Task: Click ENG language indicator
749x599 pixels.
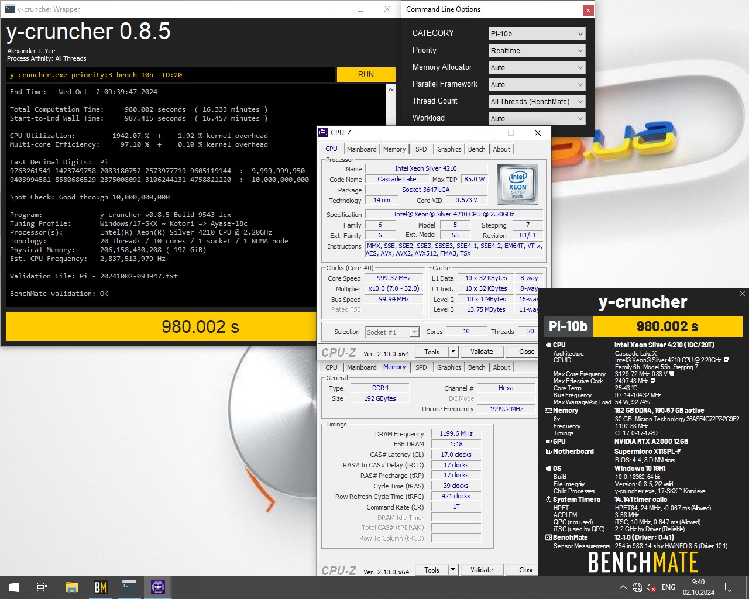Action: [668, 587]
